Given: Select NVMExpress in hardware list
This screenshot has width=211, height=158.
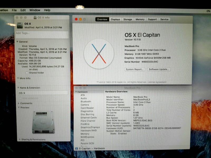Looking at the screenshot, I should pyautogui.click(x=87, y=137).
